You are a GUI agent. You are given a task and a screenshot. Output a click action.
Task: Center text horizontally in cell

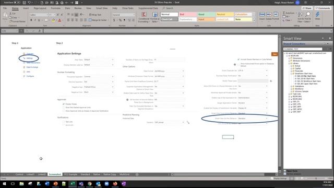click(x=73, y=20)
